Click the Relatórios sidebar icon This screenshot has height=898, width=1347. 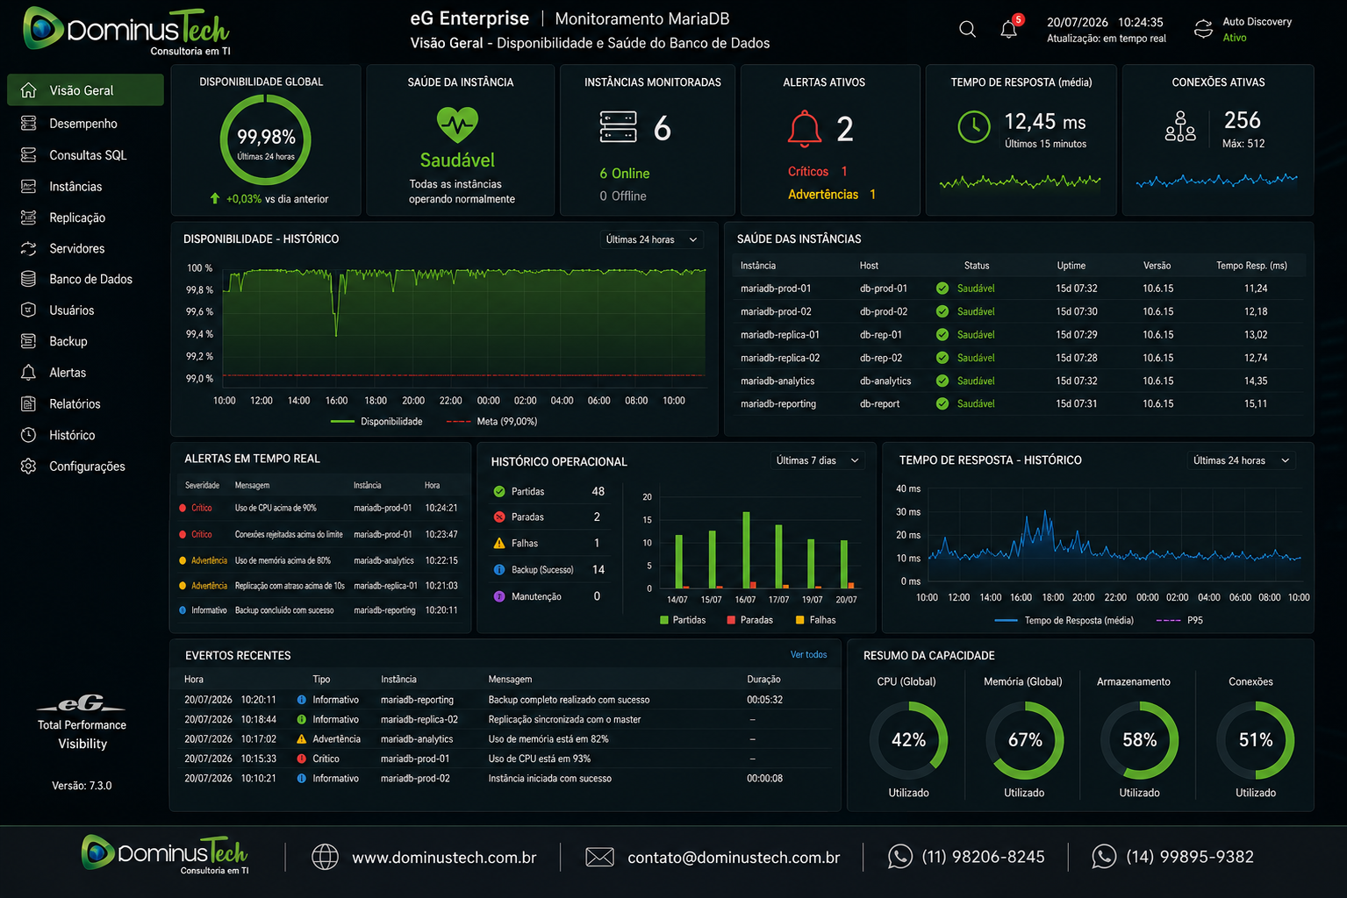pos(28,404)
